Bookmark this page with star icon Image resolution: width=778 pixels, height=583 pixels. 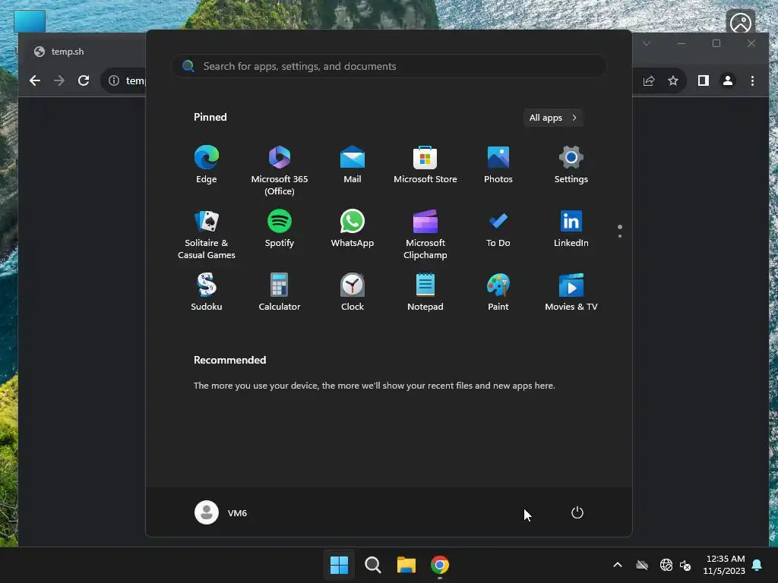(673, 80)
